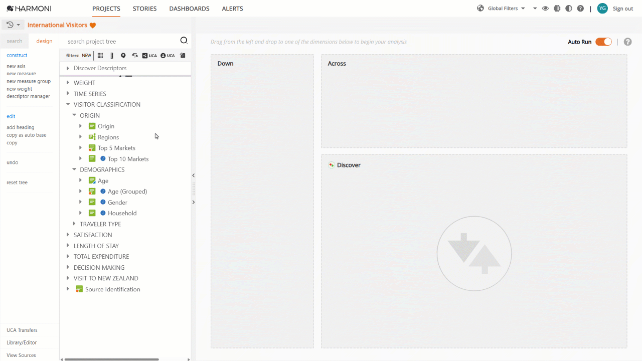Click the info badge on Top 10 Markets

[103, 159]
